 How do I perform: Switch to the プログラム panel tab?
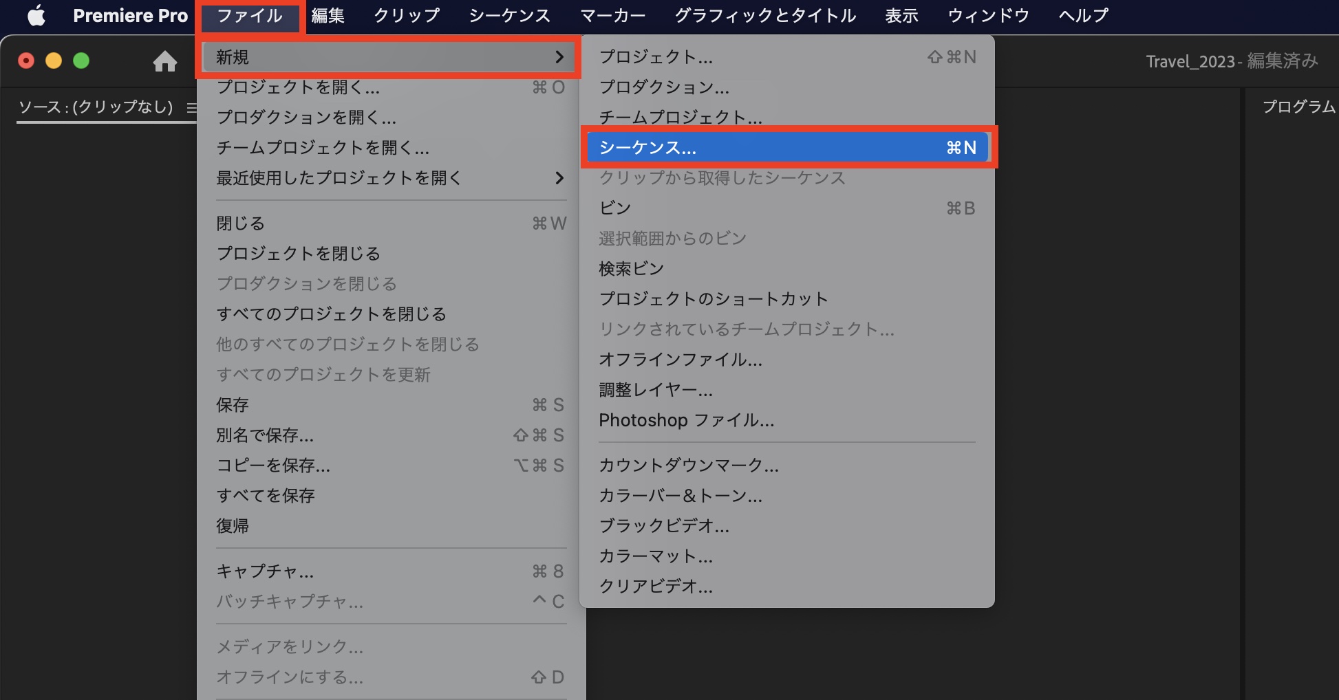[1299, 107]
